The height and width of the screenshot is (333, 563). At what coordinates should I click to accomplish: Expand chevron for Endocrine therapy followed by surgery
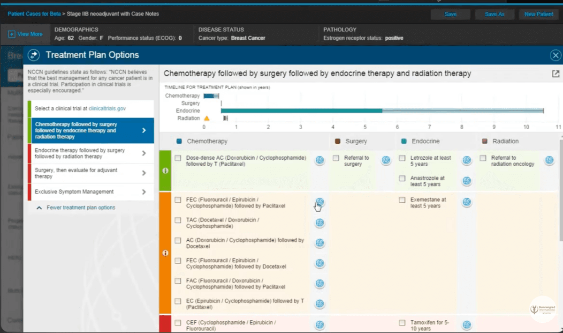[144, 153]
